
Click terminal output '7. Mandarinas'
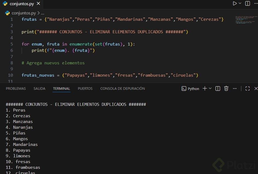coord(22,145)
